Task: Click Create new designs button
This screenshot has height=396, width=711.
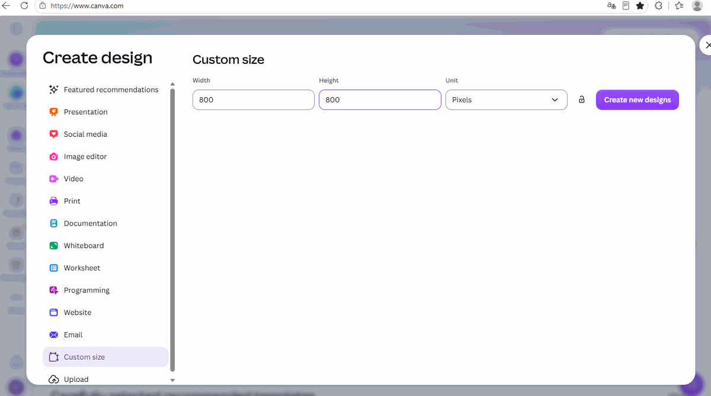Action: point(638,100)
